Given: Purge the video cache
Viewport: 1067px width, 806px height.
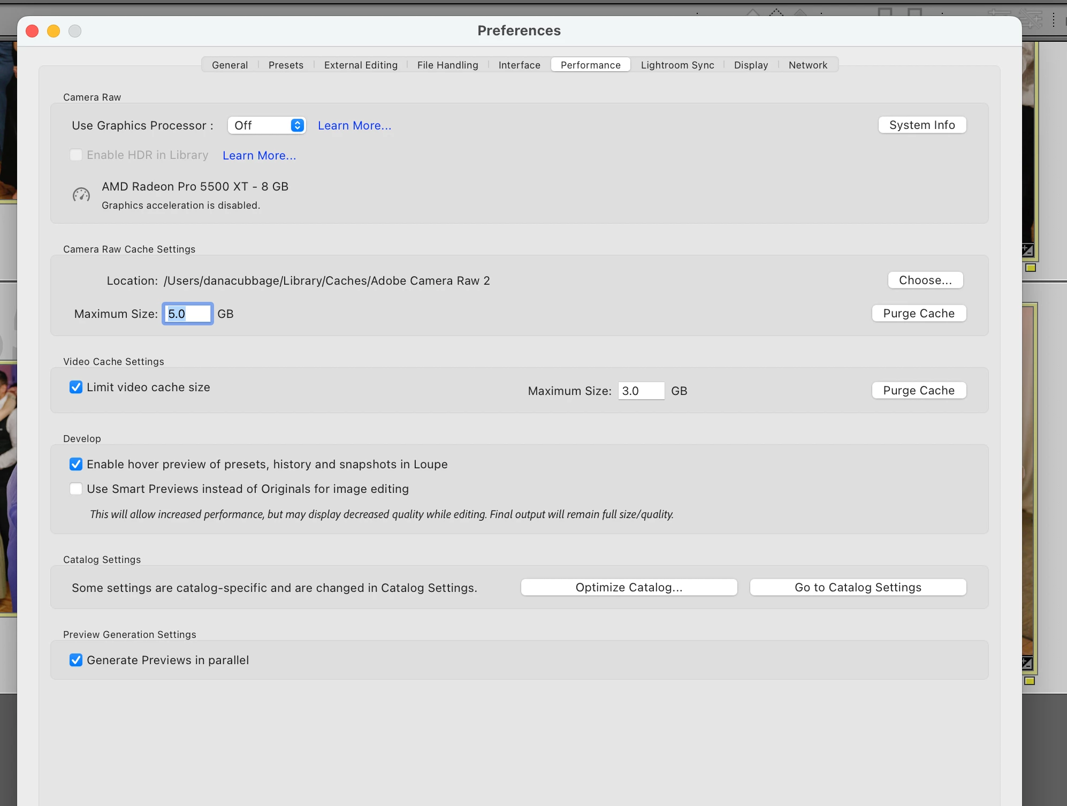Looking at the screenshot, I should coord(918,390).
